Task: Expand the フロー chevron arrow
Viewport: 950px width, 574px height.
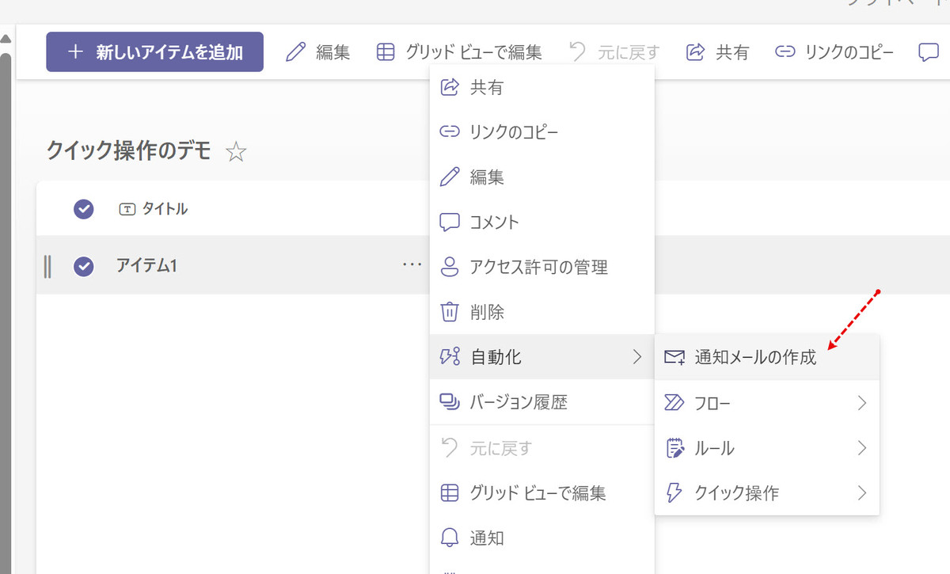Action: pos(862,403)
